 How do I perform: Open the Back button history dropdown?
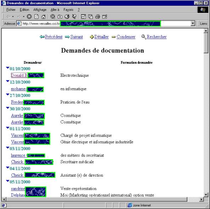click(x=13, y=17)
